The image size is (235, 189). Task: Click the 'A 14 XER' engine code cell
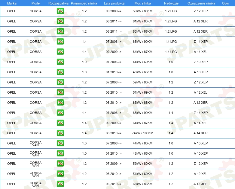[200, 133]
